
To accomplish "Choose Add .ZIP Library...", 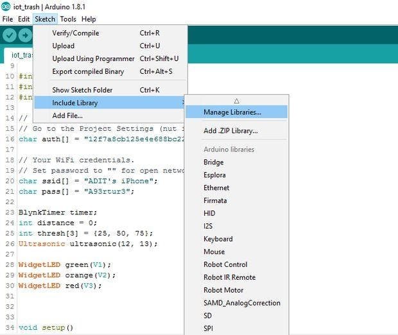I will pos(237,131).
